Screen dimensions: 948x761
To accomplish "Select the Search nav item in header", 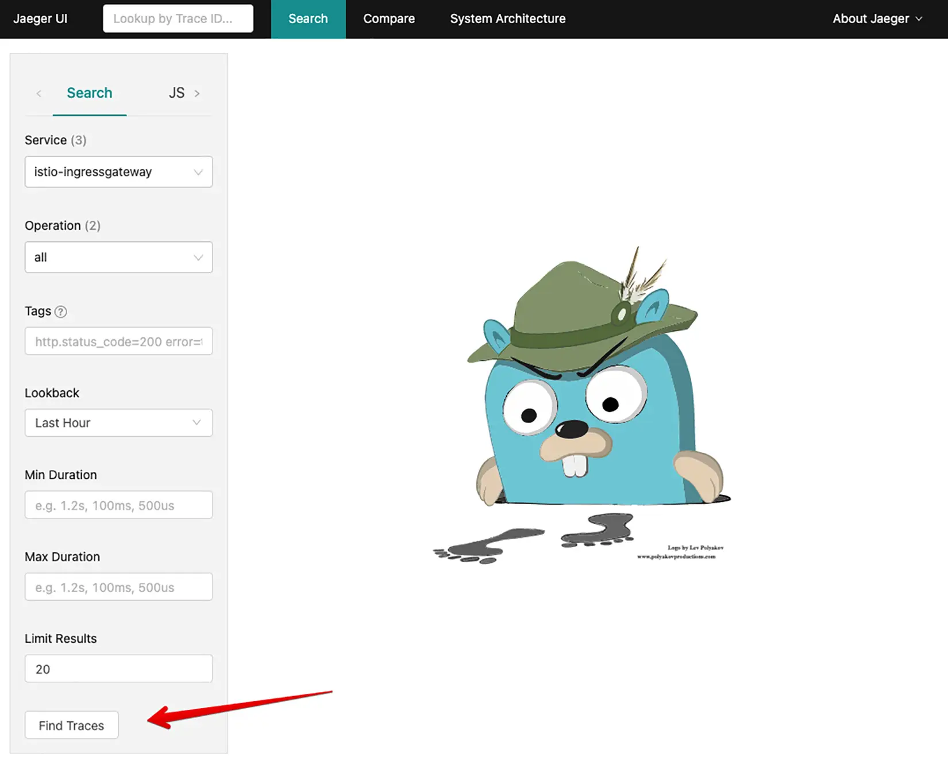I will (308, 19).
